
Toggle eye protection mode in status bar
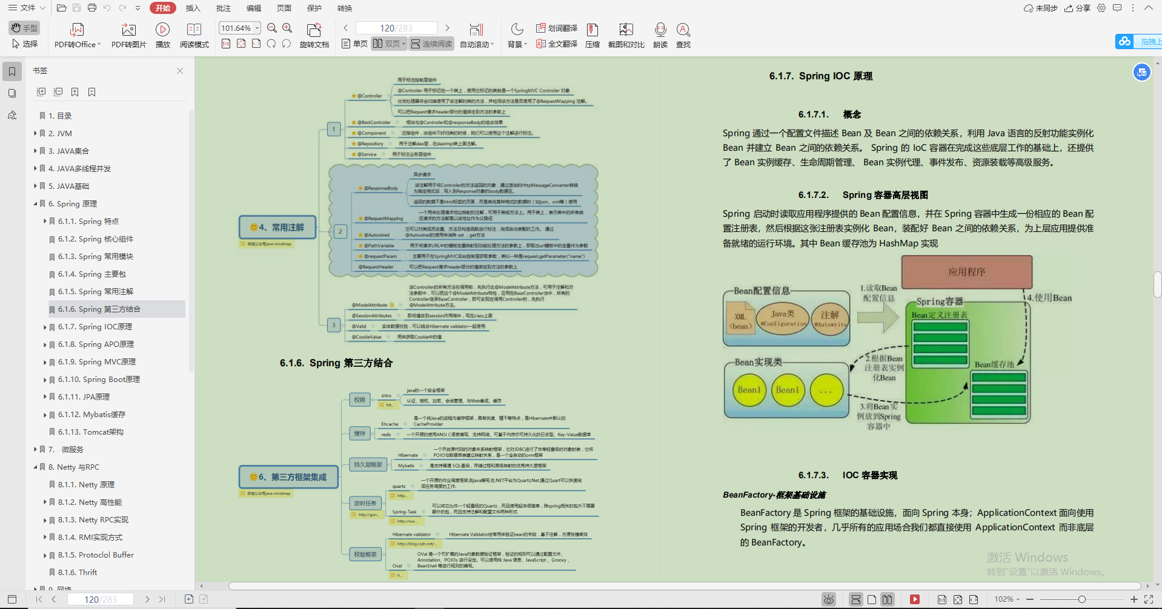coord(829,599)
